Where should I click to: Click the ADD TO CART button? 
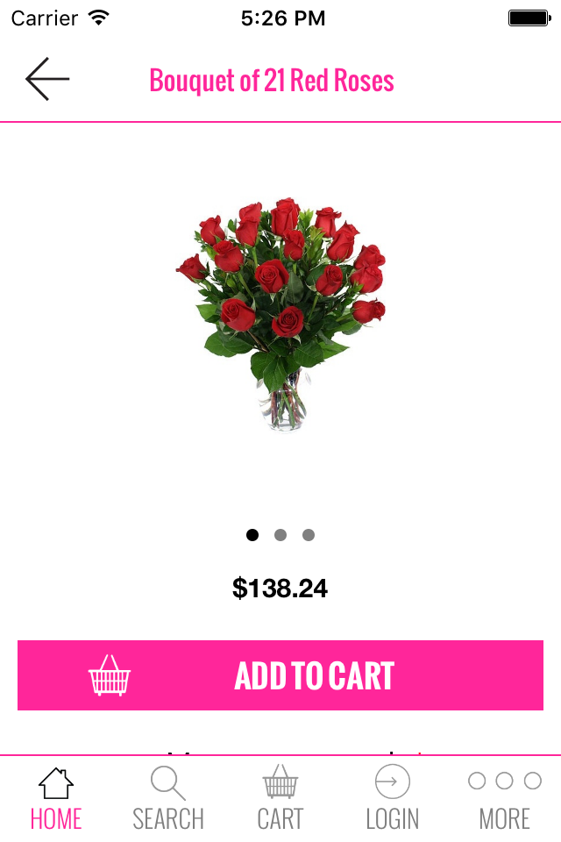280,675
